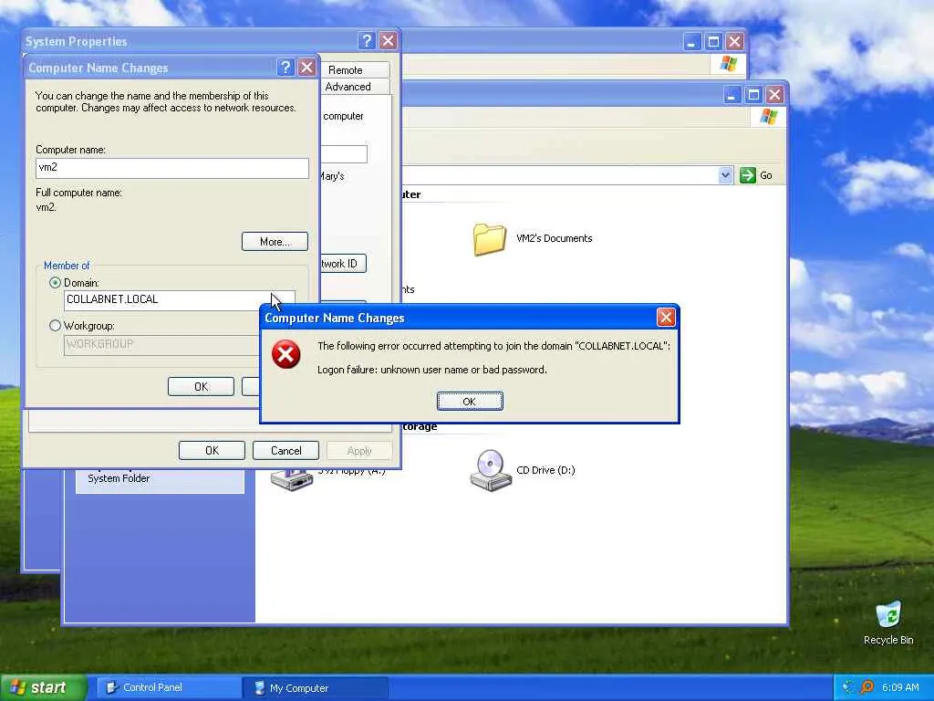
Task: Maximize the My Computer window
Action: [753, 94]
